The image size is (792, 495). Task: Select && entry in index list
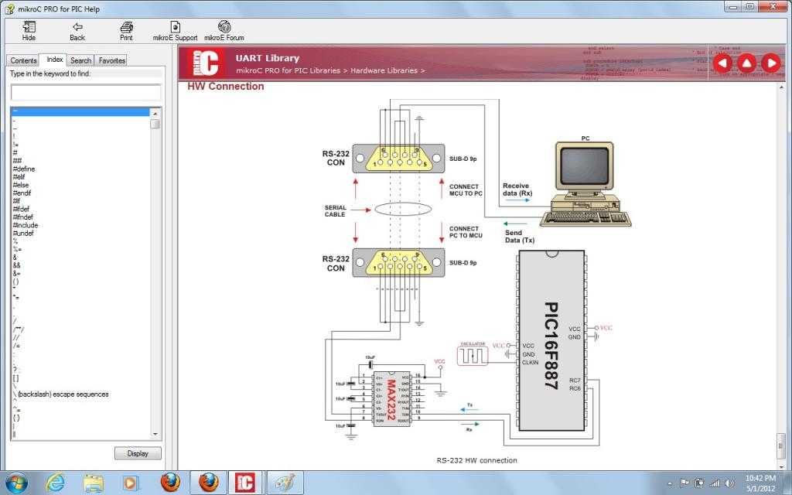[x=17, y=265]
